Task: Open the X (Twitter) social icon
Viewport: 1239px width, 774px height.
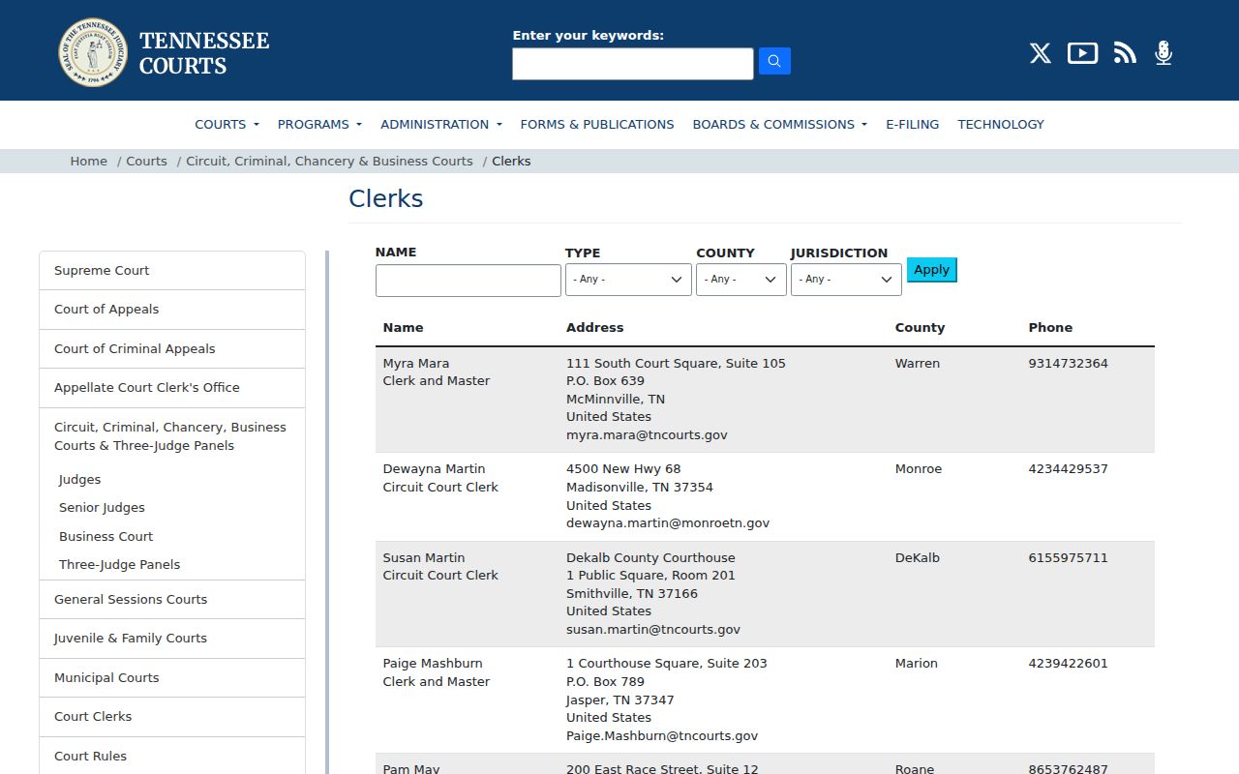Action: [1041, 53]
